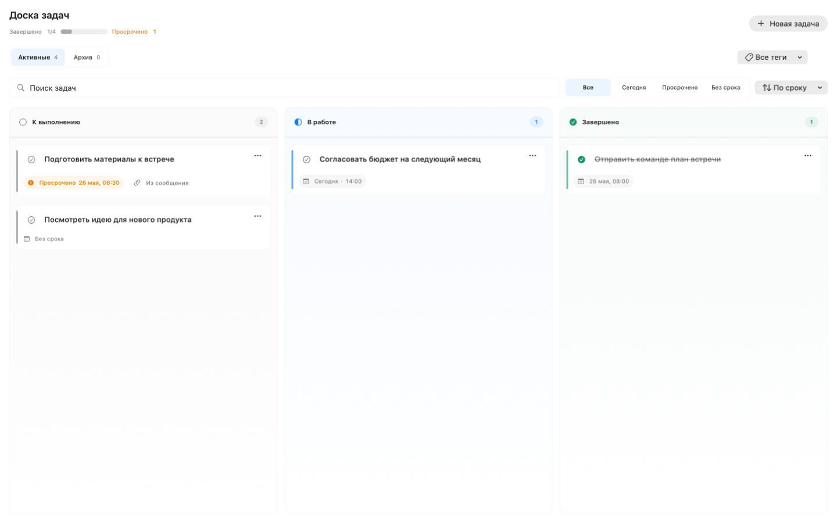Select the 'Все' filter
The height and width of the screenshot is (523, 837).
588,88
